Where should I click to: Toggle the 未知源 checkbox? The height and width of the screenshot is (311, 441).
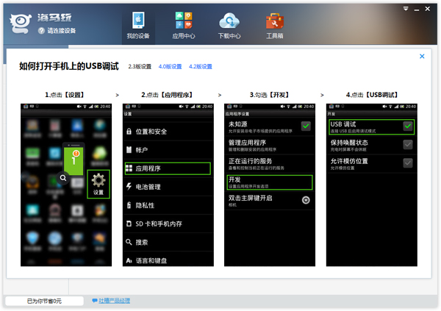[x=306, y=126]
